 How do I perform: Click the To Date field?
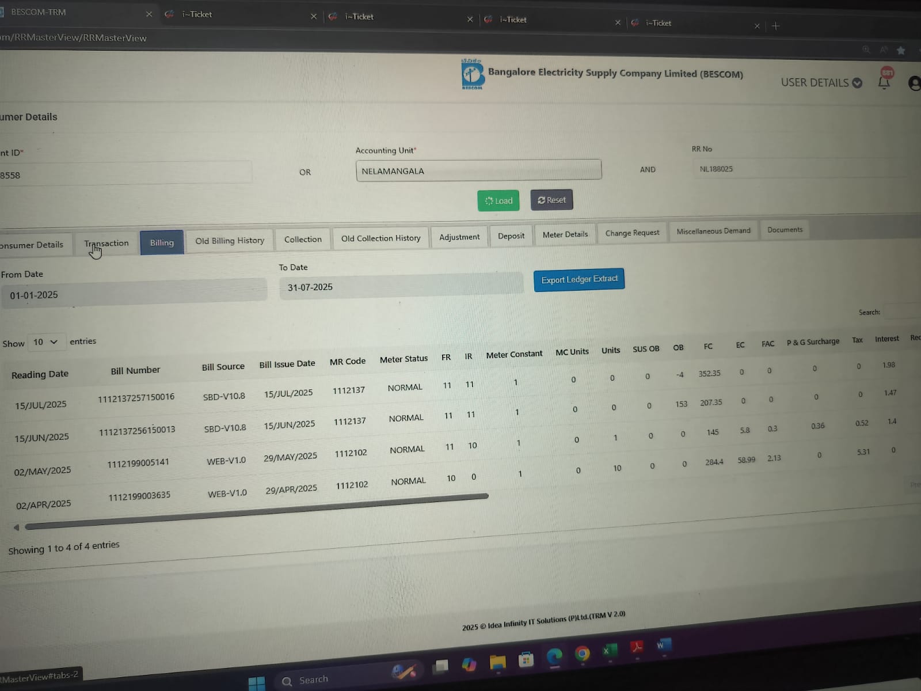401,285
